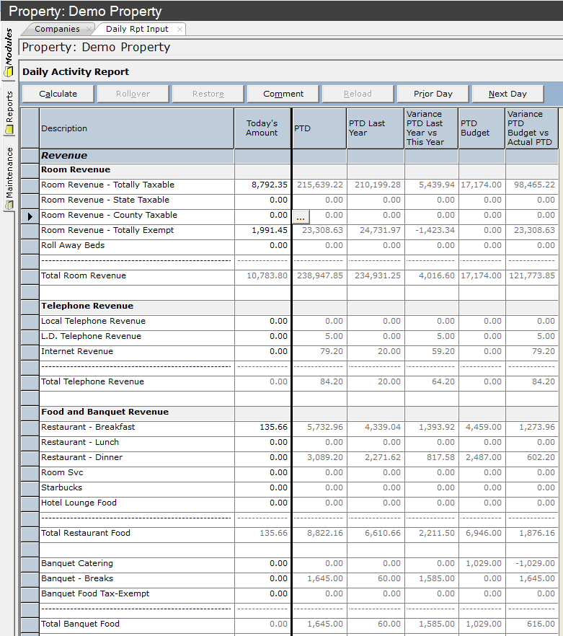Select row header for Internet Revenue
563x636 pixels.
pyautogui.click(x=30, y=352)
